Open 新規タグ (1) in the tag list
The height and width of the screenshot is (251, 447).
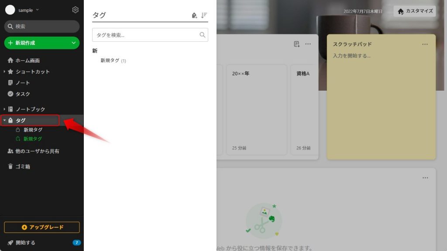coord(113,61)
